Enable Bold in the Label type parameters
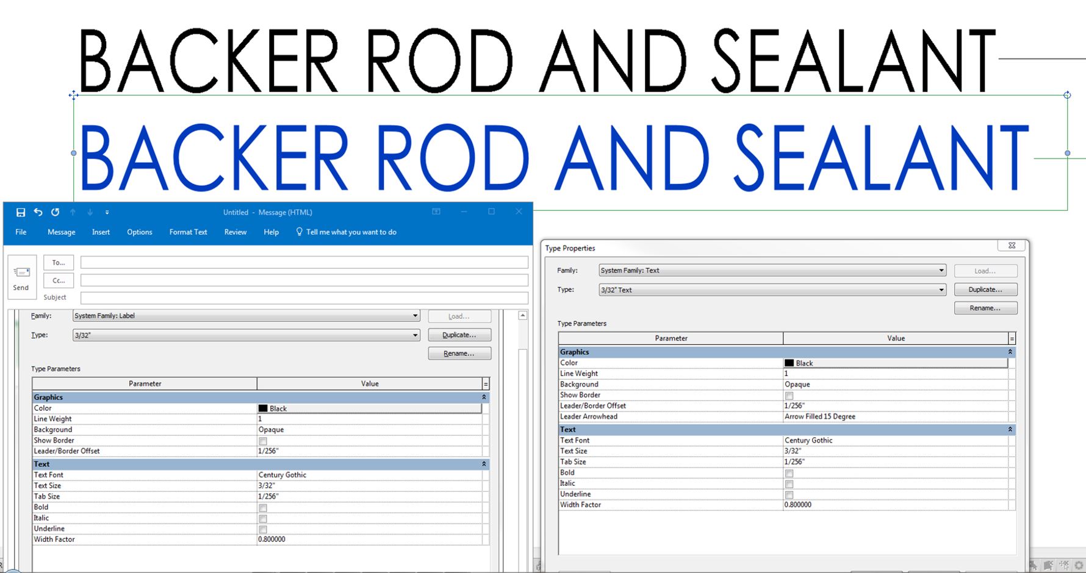Viewport: 1086px width, 573px height. pyautogui.click(x=263, y=508)
